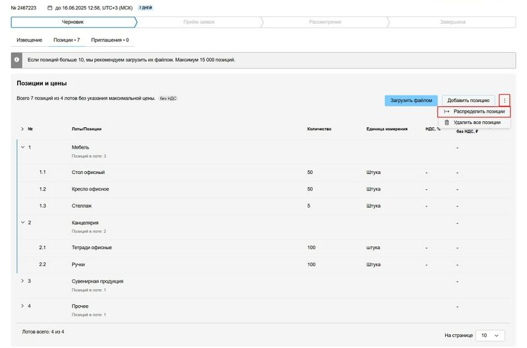Open the rows-per-page dropdown showing 10
The width and height of the screenshot is (527, 348).
(490, 335)
